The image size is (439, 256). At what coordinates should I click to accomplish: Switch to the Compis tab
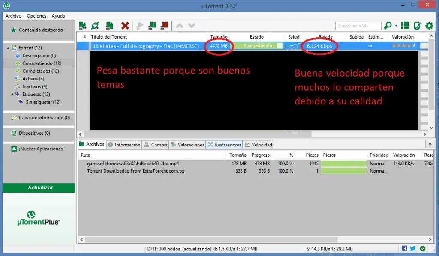tap(156, 145)
